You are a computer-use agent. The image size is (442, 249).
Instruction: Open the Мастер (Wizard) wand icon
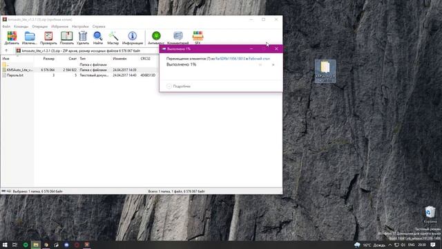pos(113,38)
